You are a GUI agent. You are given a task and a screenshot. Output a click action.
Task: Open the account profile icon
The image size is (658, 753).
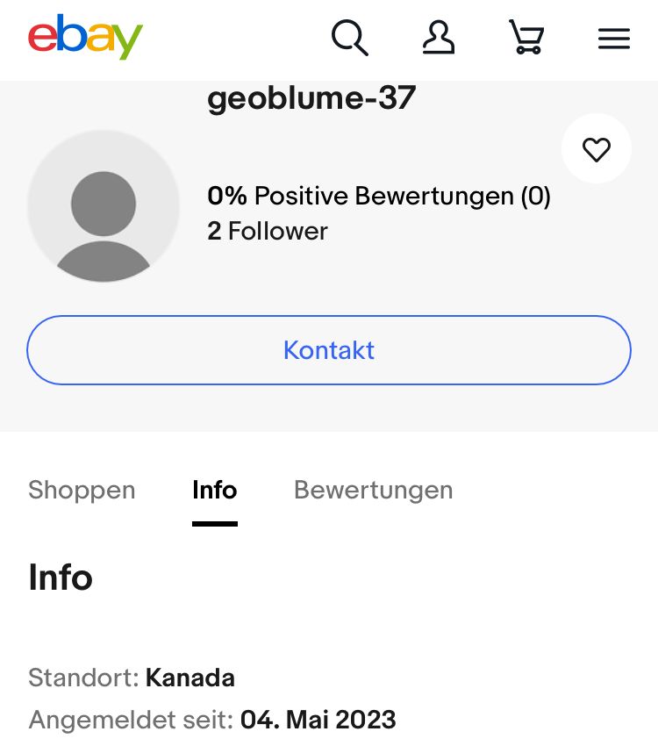[439, 39]
